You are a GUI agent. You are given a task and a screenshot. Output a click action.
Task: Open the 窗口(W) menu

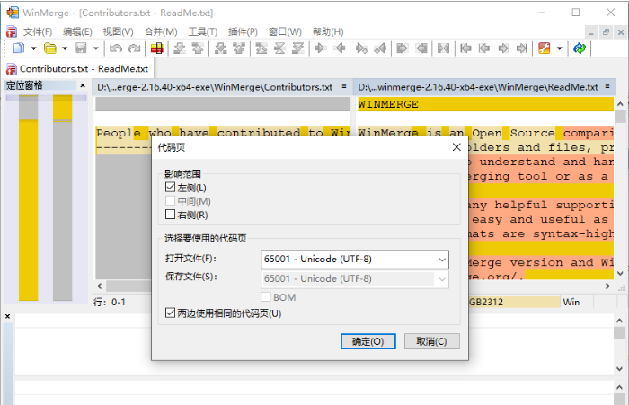click(285, 31)
